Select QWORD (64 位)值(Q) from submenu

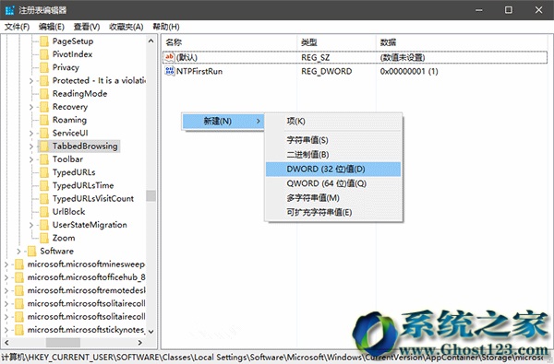click(x=333, y=183)
